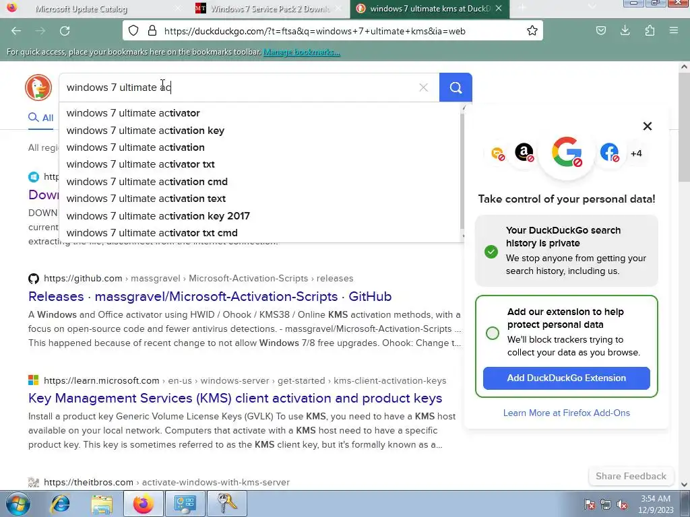The image size is (690, 517).
Task: Open Save to Pocket icon
Action: [600, 31]
